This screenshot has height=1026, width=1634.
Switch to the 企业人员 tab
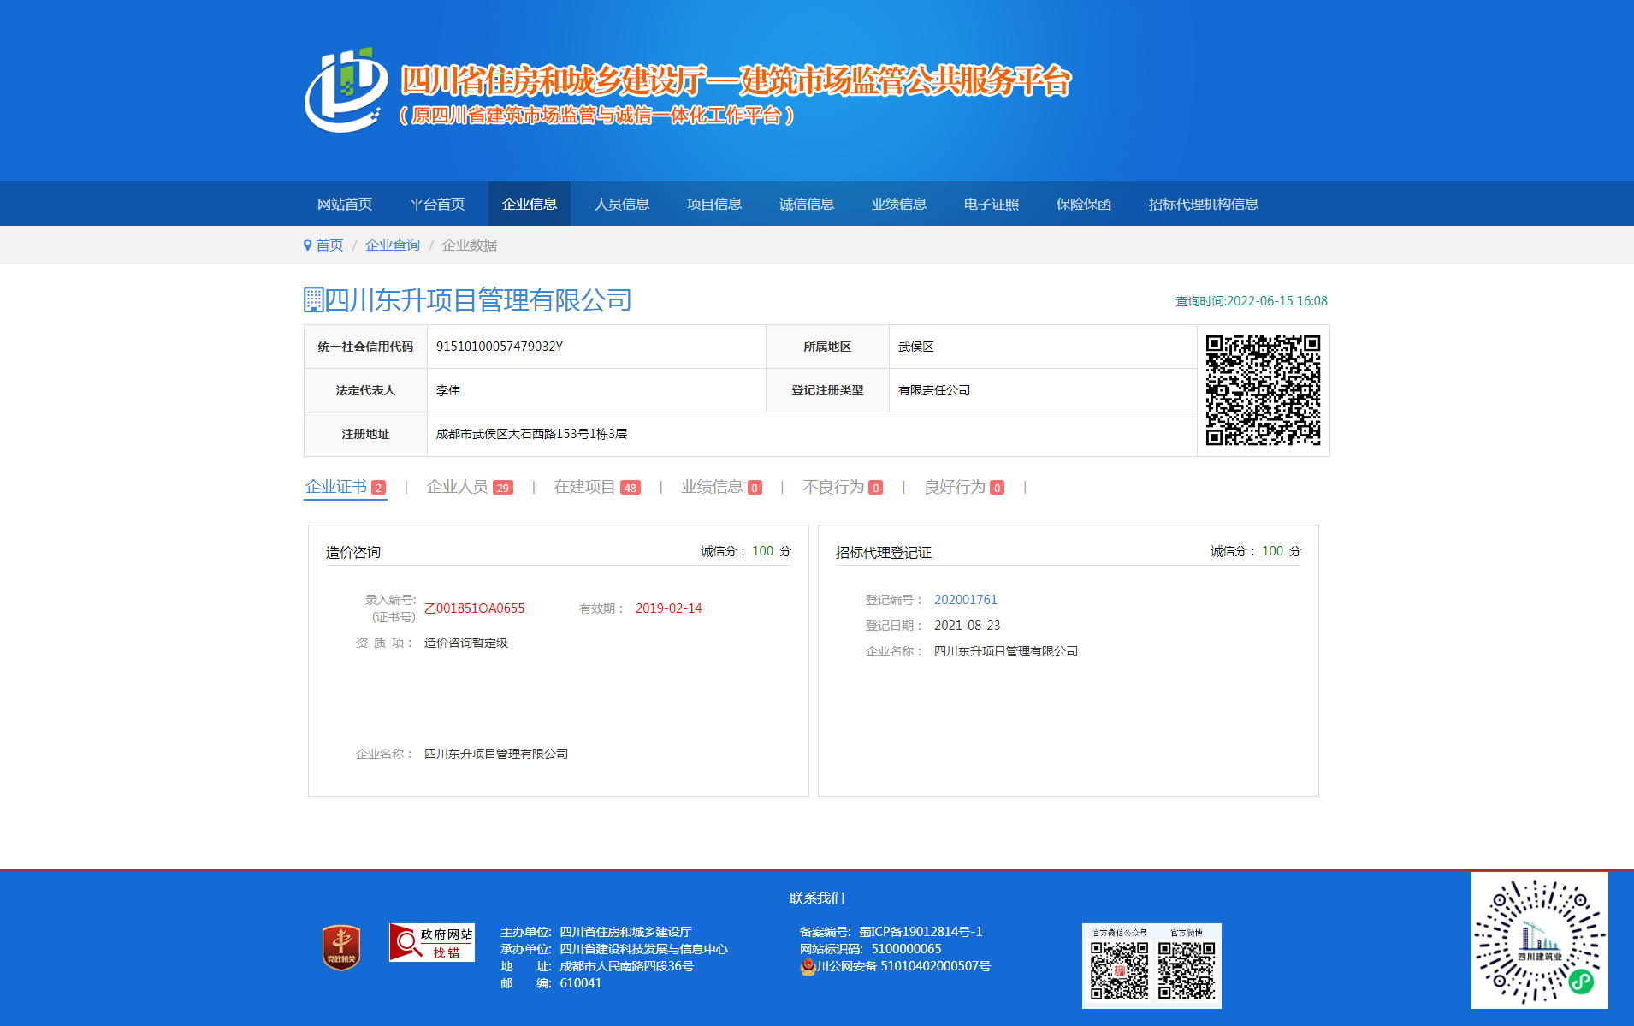(458, 487)
